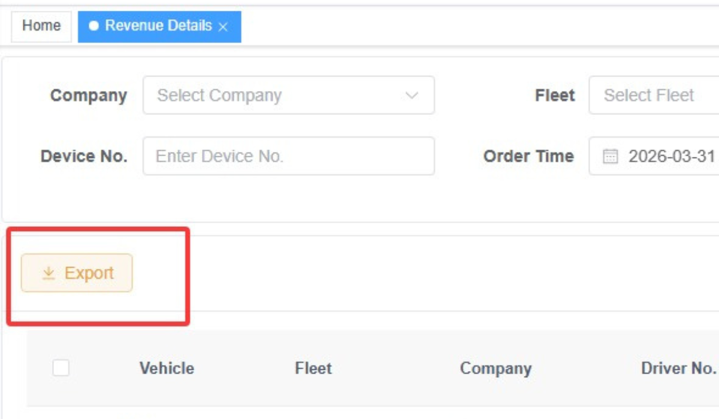Screen dimensions: 719x419
Task: Switch to the Home tab
Action: 41,26
